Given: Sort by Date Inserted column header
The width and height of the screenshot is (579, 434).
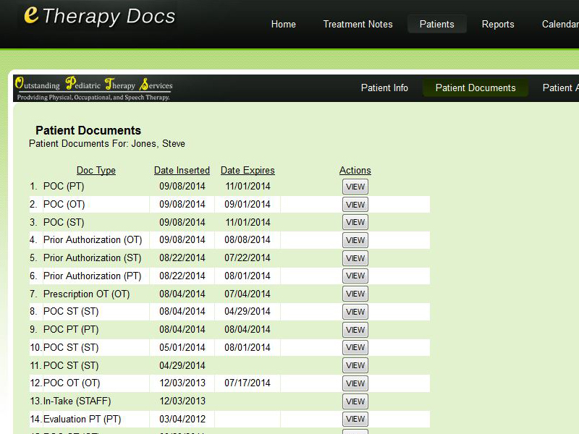Looking at the screenshot, I should pyautogui.click(x=182, y=171).
